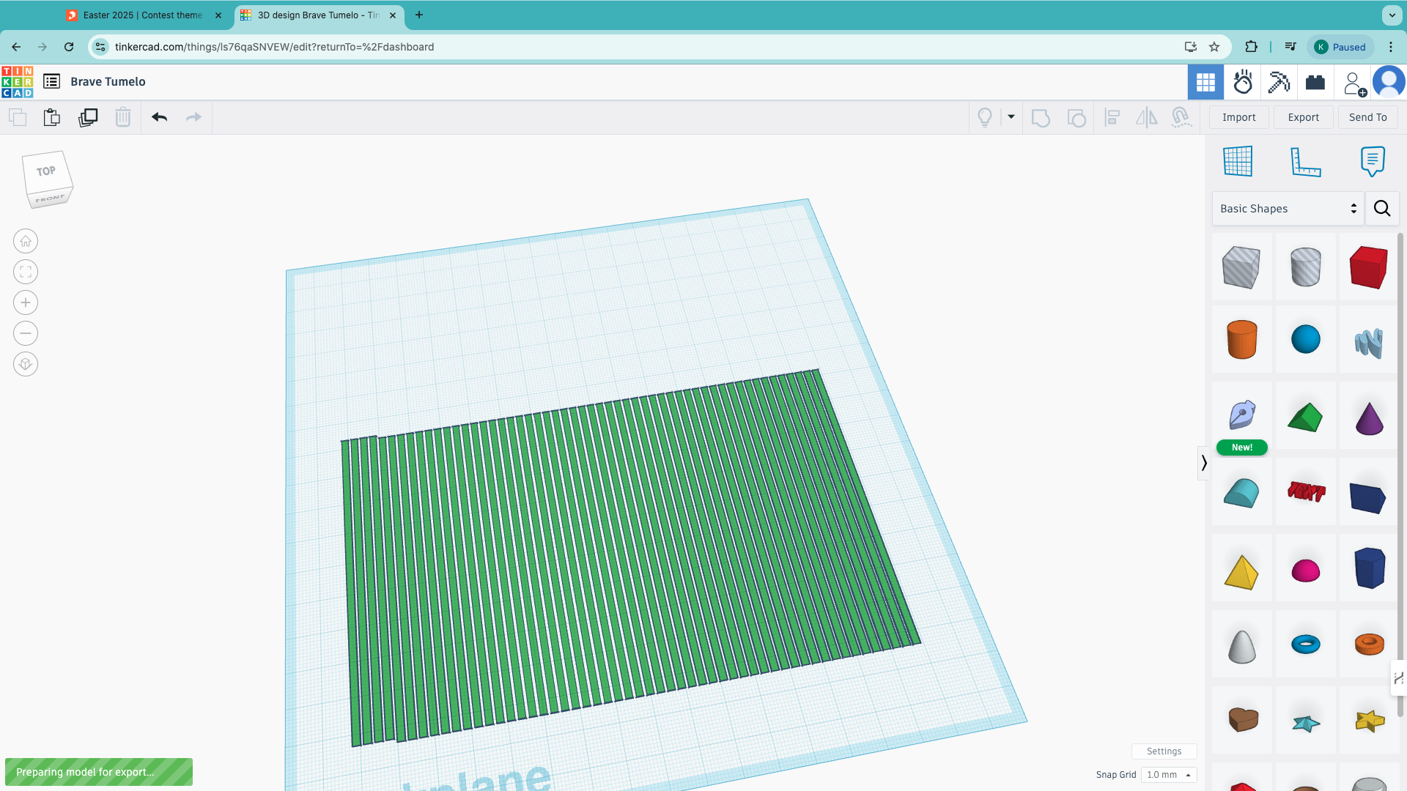This screenshot has height=791, width=1407.
Task: Toggle the Show all lightbulb icon
Action: coord(985,117)
